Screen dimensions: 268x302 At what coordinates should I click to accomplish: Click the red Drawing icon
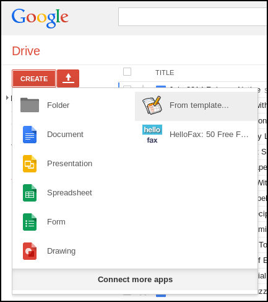point(30,251)
